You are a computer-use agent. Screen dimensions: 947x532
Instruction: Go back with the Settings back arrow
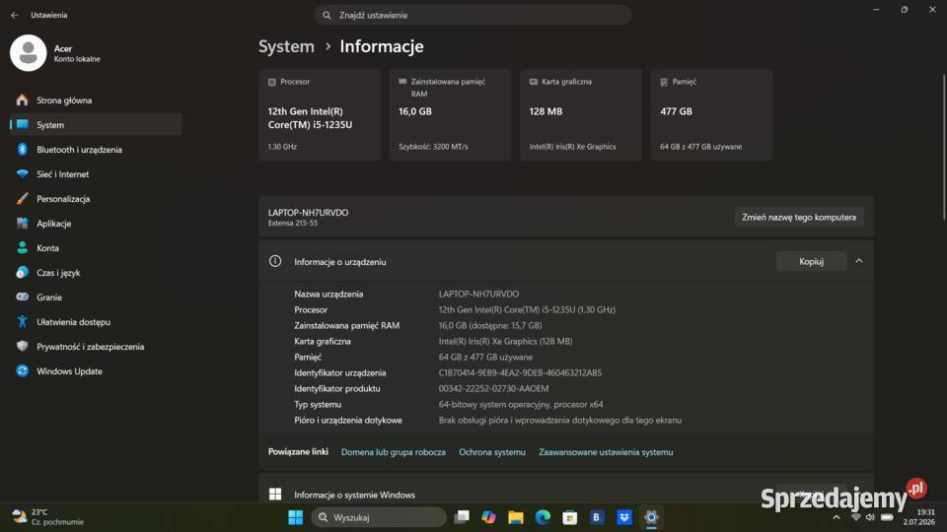click(15, 15)
